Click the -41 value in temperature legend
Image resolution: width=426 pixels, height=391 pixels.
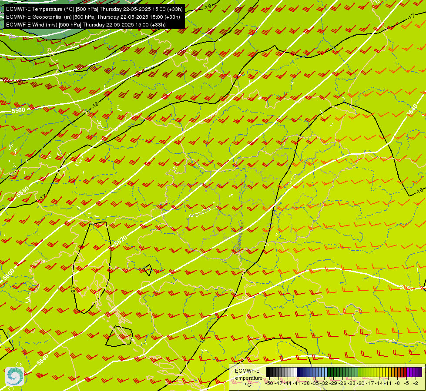[296, 383]
